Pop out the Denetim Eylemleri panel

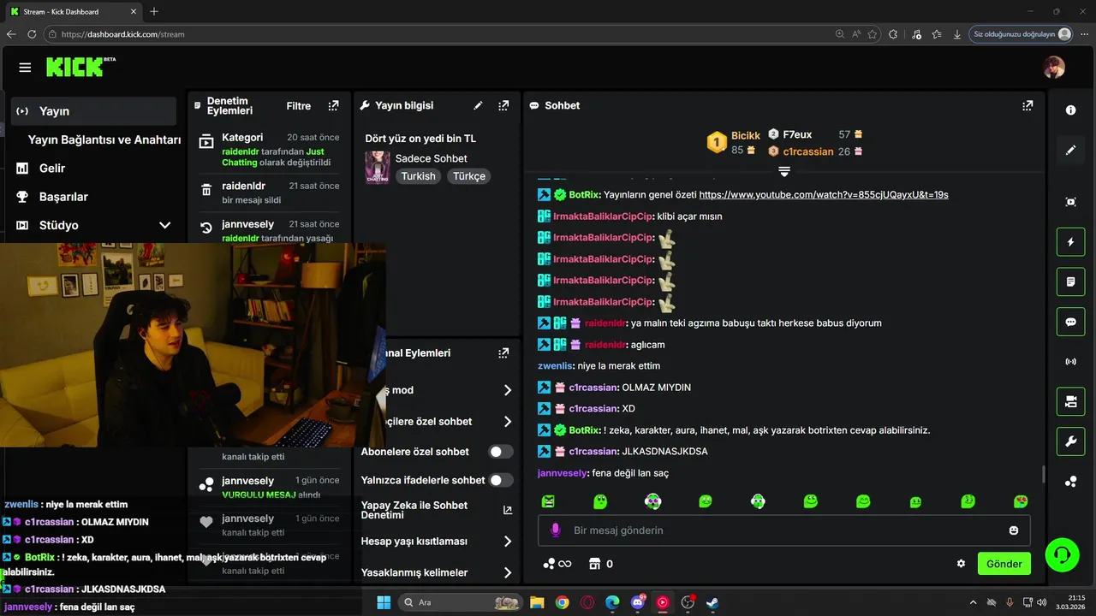point(333,106)
